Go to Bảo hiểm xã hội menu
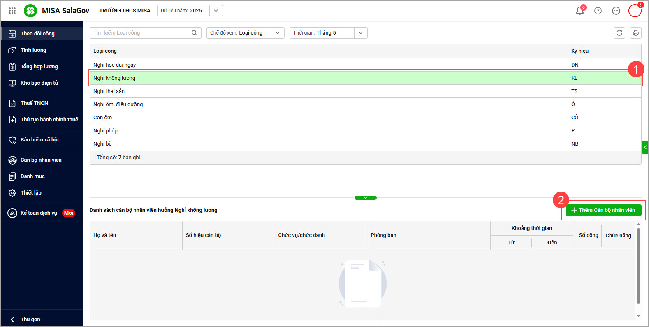The height and width of the screenshot is (327, 649). pos(39,140)
